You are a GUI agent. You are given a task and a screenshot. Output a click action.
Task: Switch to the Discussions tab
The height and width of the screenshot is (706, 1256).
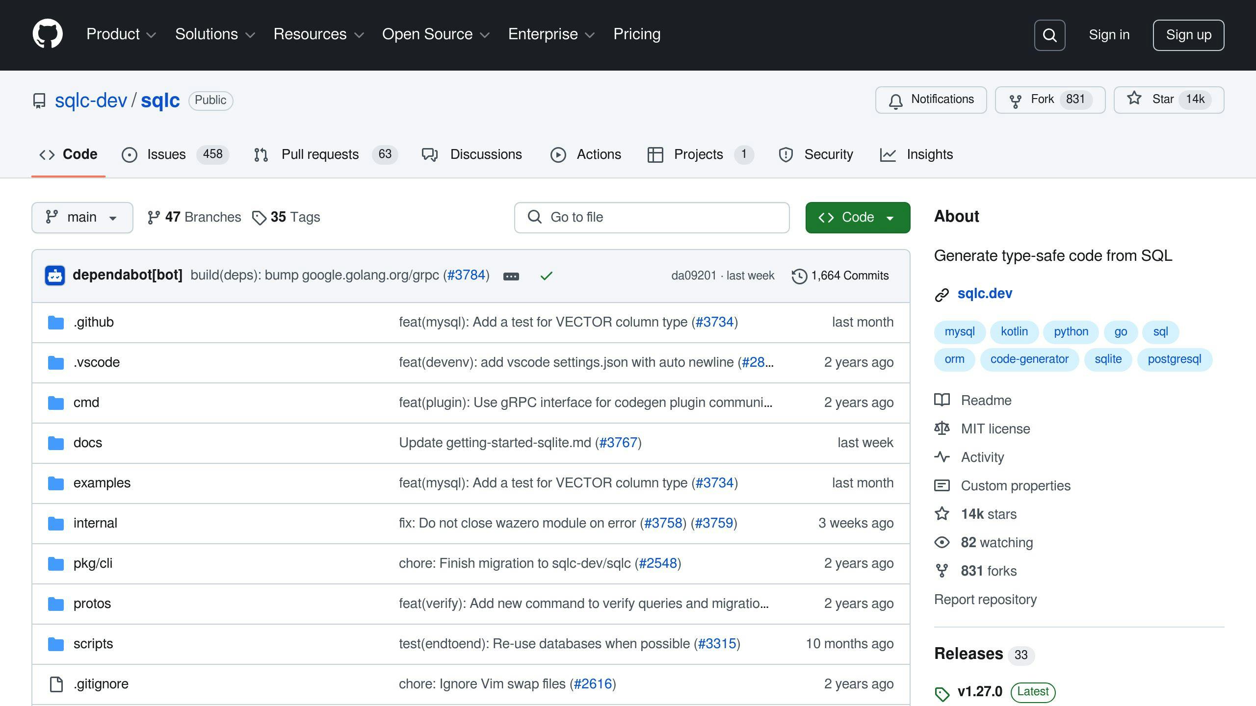[471, 154]
